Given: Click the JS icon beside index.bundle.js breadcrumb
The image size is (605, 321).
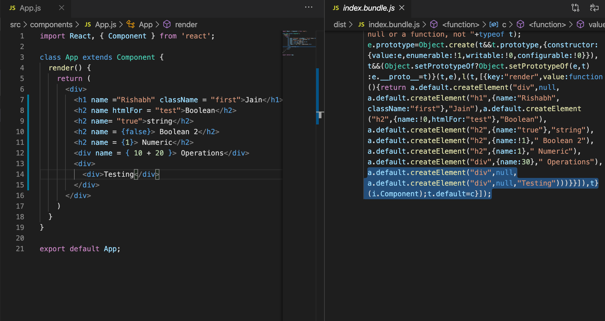Looking at the screenshot, I should (361, 24).
